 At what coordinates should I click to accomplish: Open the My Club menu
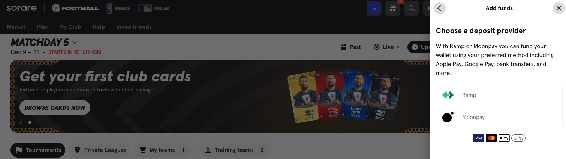pos(70,27)
